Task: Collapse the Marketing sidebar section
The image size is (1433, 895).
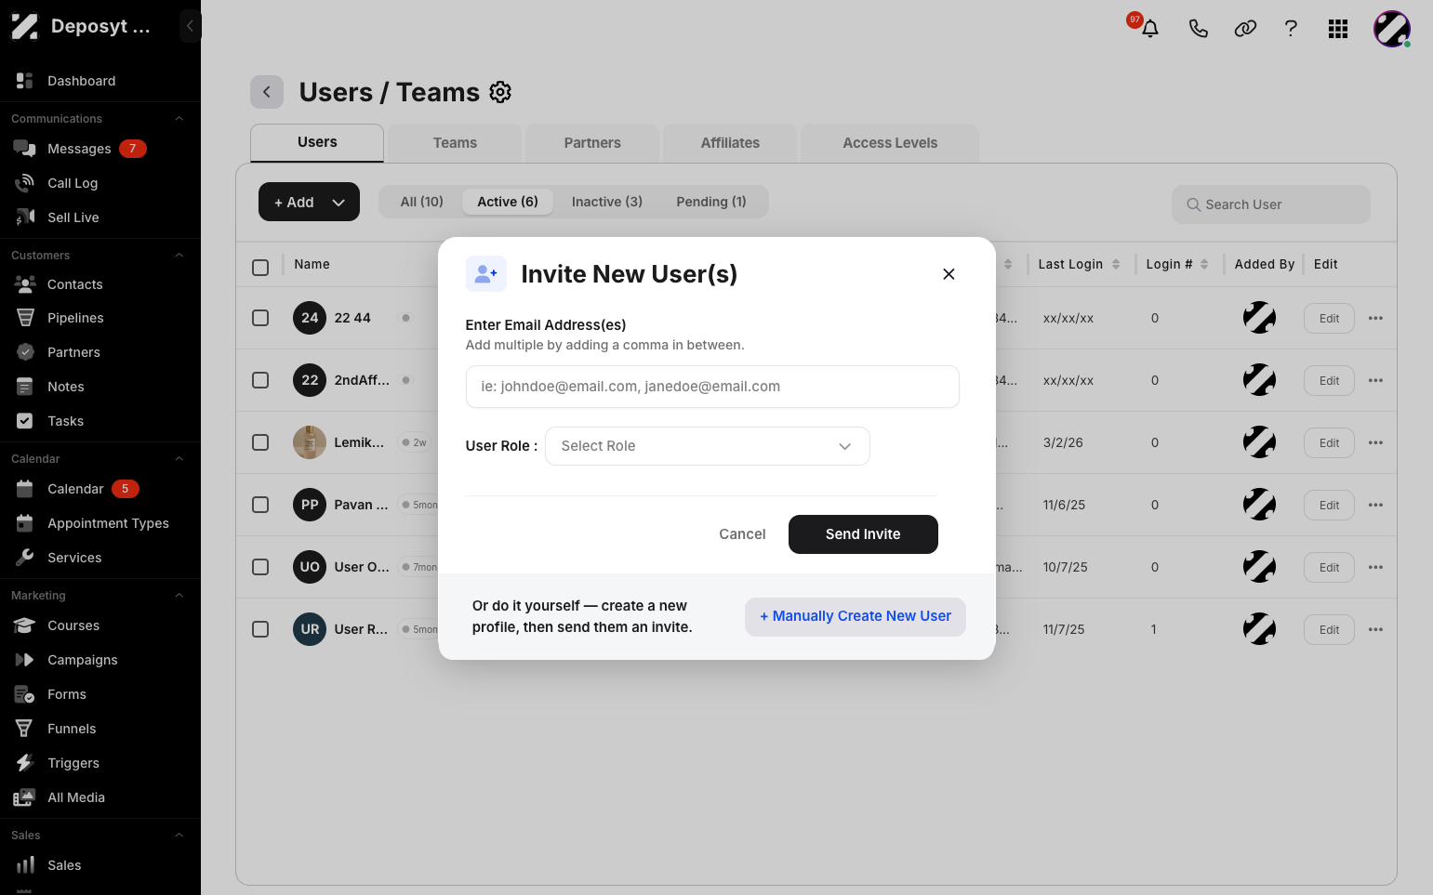Action: click(x=179, y=596)
